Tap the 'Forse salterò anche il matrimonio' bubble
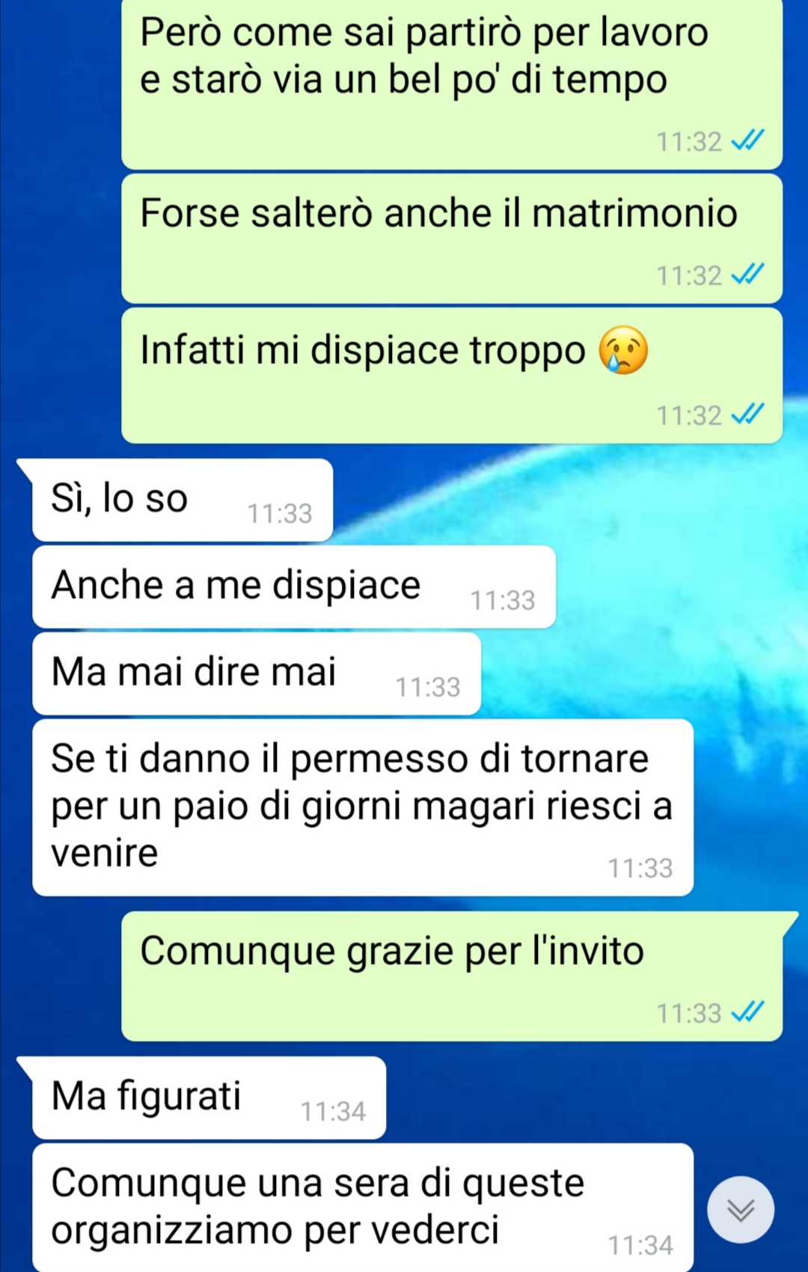The width and height of the screenshot is (808, 1272). pyautogui.click(x=452, y=239)
